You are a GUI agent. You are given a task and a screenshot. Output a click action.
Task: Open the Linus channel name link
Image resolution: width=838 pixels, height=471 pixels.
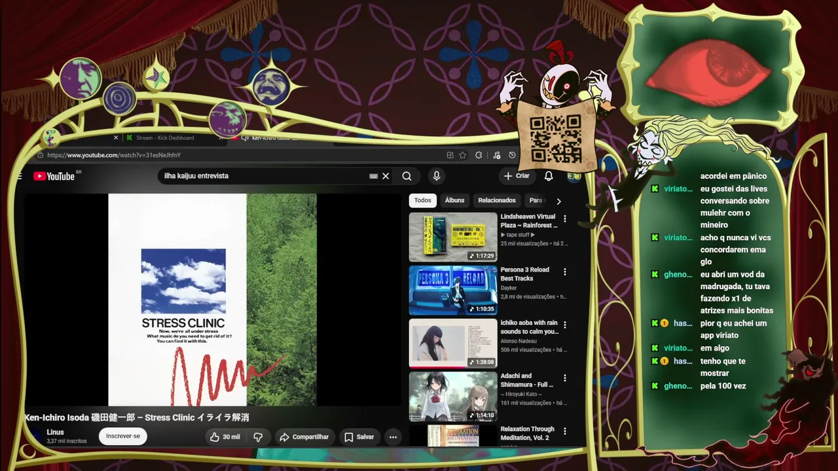tap(56, 432)
